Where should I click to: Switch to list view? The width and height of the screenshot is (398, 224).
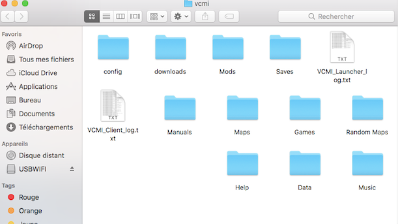pos(107,17)
